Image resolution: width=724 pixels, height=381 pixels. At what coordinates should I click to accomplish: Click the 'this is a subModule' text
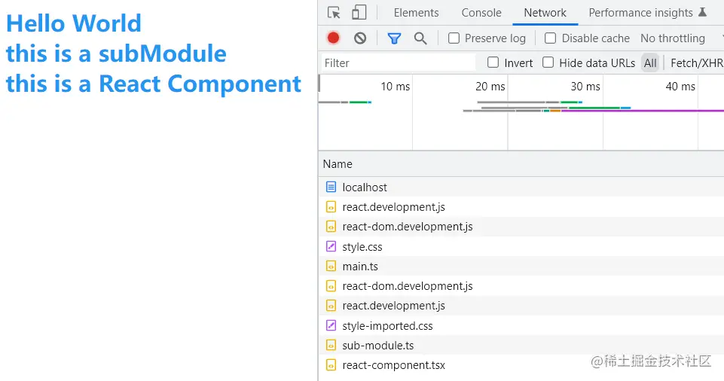(x=116, y=53)
